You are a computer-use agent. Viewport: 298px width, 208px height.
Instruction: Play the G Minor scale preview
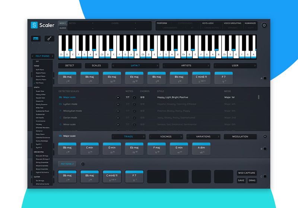[x=118, y=125]
